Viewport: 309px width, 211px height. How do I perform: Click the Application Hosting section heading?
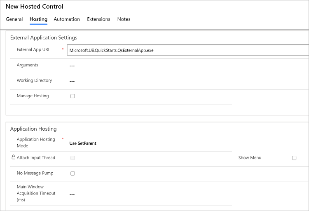[x=33, y=129]
